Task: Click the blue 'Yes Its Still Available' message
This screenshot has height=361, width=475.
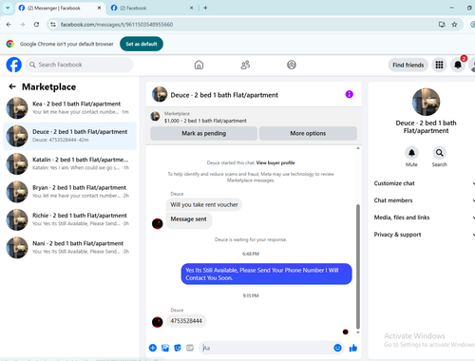Action: click(266, 274)
